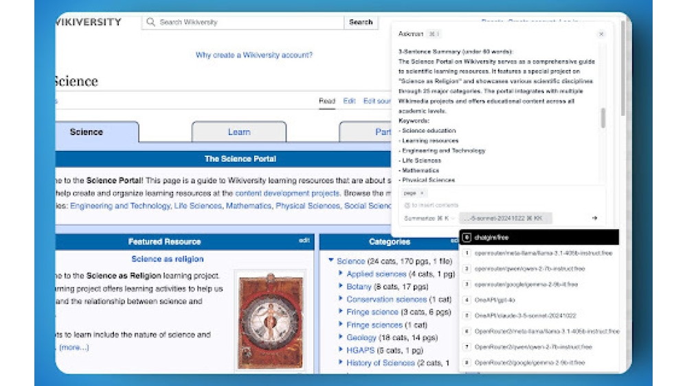Select OpenRouter2 llama-3.1-405b-instruct free model
Viewport: 687px width, 386px height.
(539, 331)
